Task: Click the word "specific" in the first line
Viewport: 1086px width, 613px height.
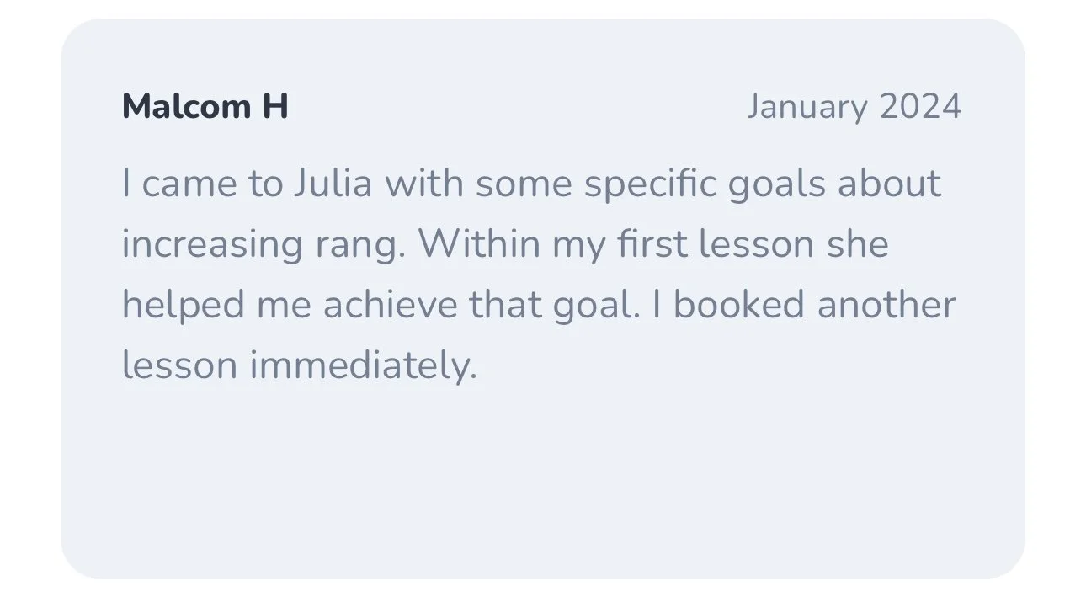Action: coord(652,185)
